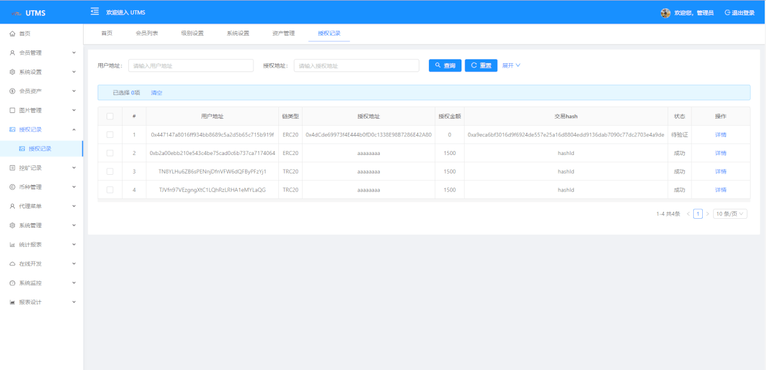Click the 授权地址 input field
The height and width of the screenshot is (370, 766).
point(356,66)
